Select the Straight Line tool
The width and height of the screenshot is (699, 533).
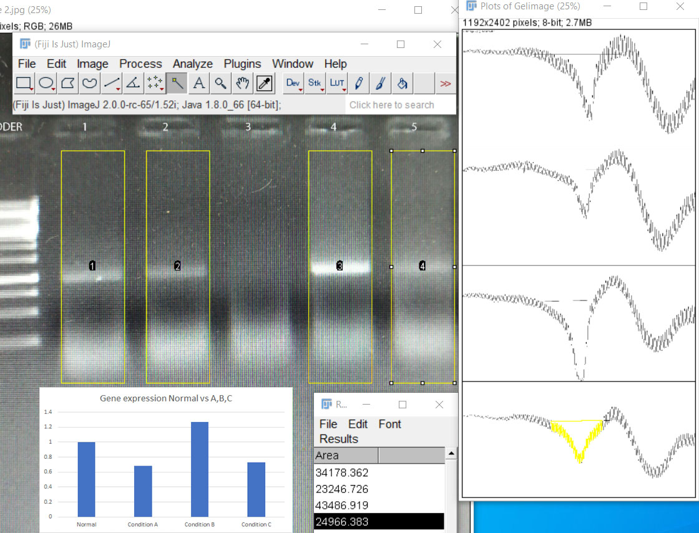coord(112,84)
